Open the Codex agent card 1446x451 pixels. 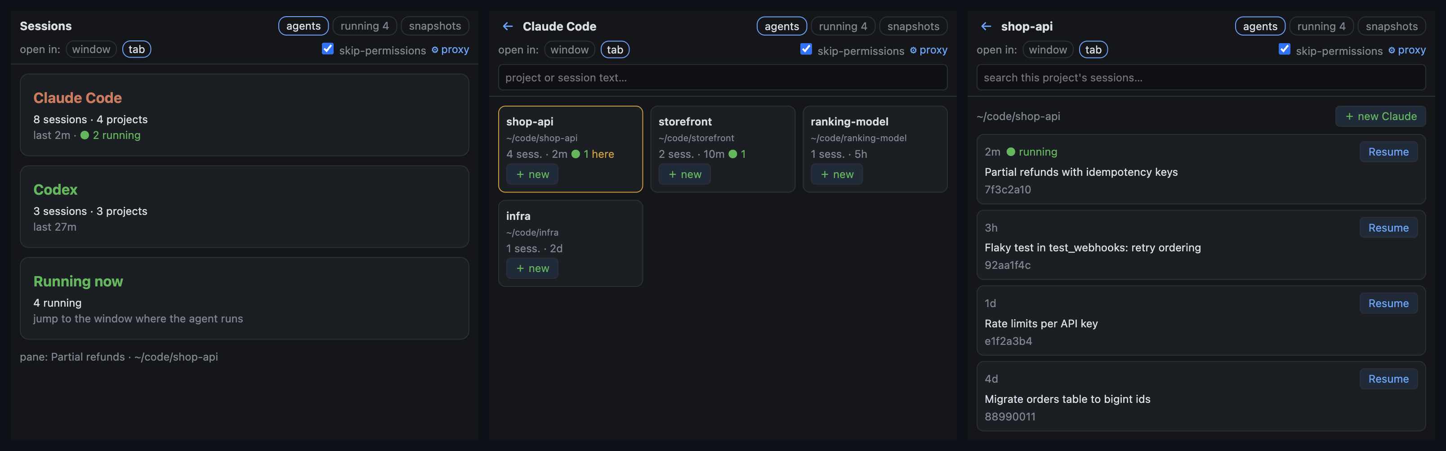(244, 207)
